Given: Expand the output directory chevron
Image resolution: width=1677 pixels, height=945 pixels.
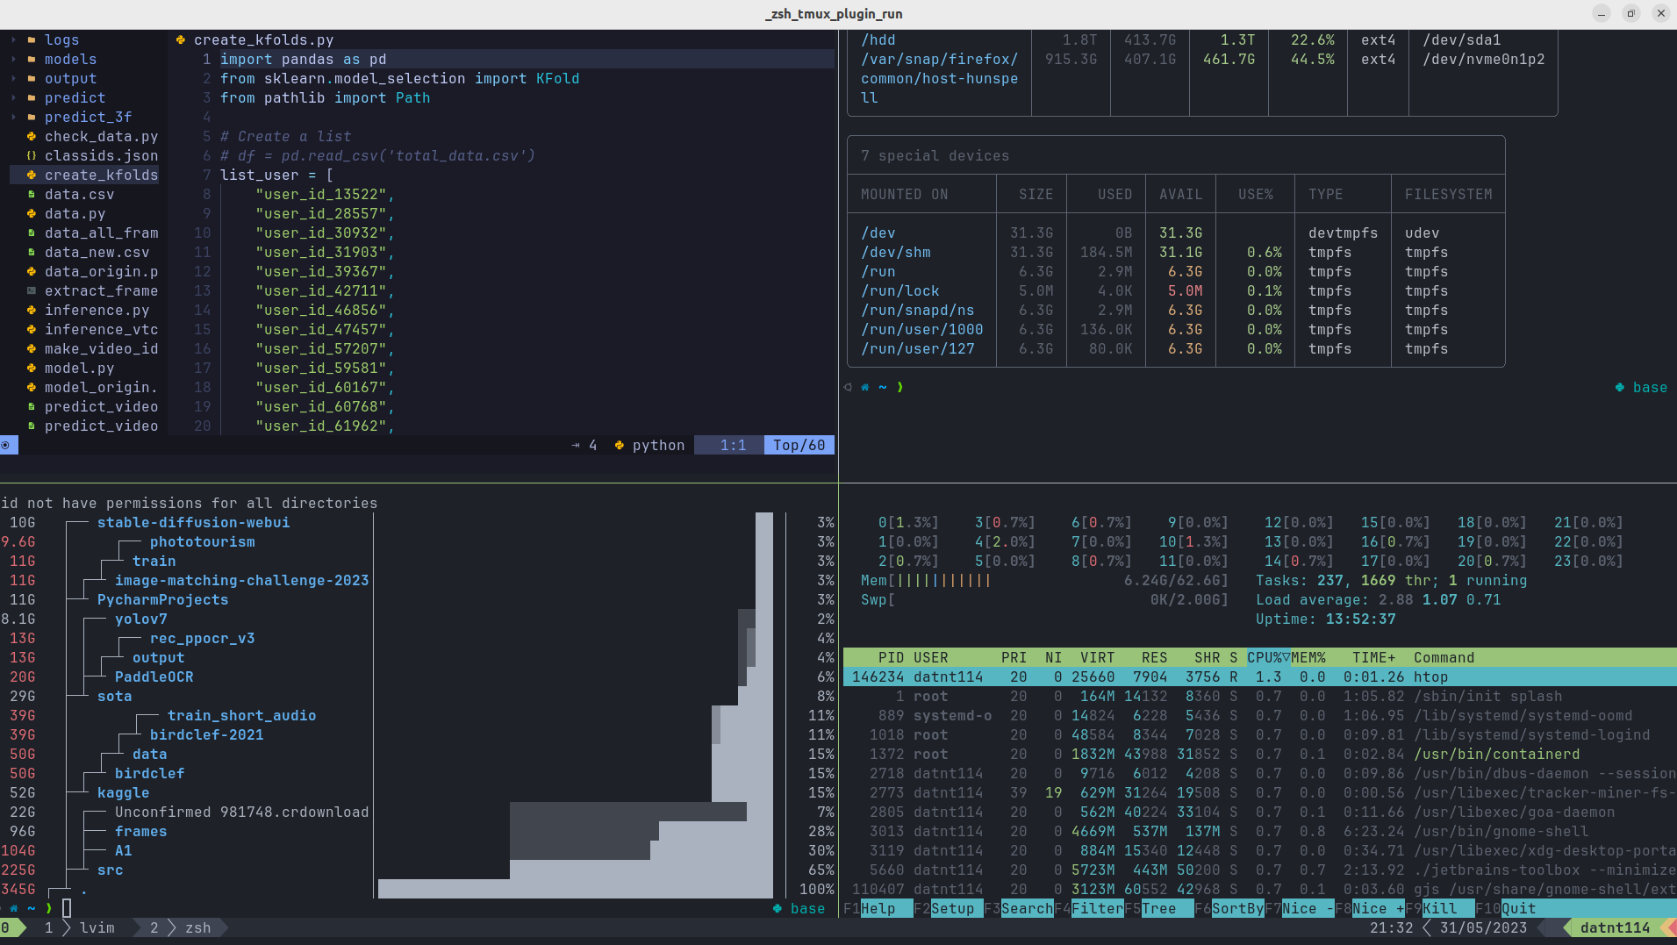Looking at the screenshot, I should tap(12, 78).
